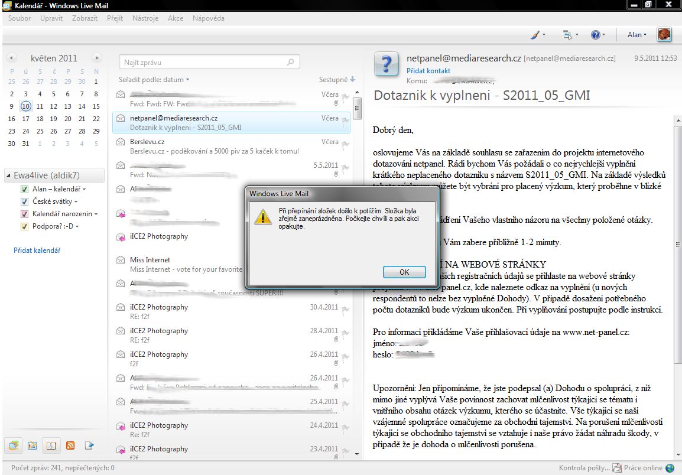The height and width of the screenshot is (475, 682).
Task: Click the reading pane scrollbar thumb
Action: [x=678, y=245]
